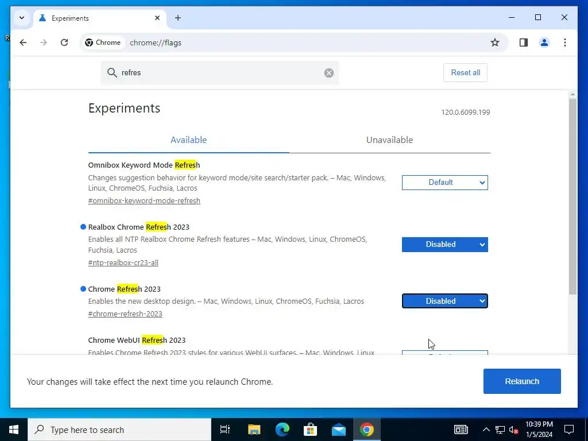
Task: Open the notification center icon
Action: tap(569, 430)
